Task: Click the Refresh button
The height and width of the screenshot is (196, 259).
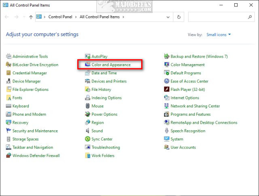Action: [x=179, y=17]
